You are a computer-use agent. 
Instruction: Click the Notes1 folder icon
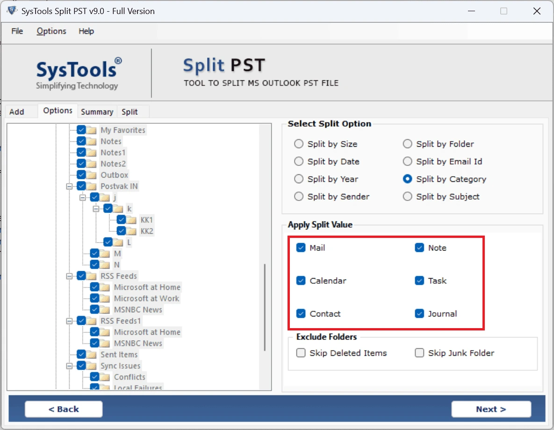coord(92,153)
